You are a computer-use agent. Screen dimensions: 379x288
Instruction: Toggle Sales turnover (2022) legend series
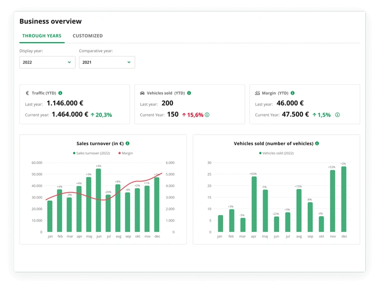click(92, 153)
